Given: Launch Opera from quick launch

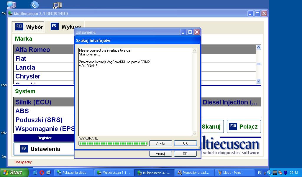Looking at the screenshot, I should [x=42, y=173].
